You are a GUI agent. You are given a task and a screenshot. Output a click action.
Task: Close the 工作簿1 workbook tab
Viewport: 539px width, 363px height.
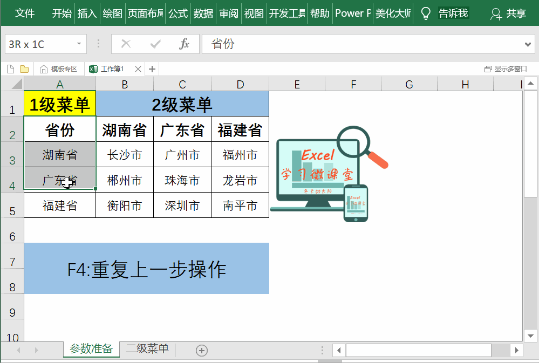[138, 69]
